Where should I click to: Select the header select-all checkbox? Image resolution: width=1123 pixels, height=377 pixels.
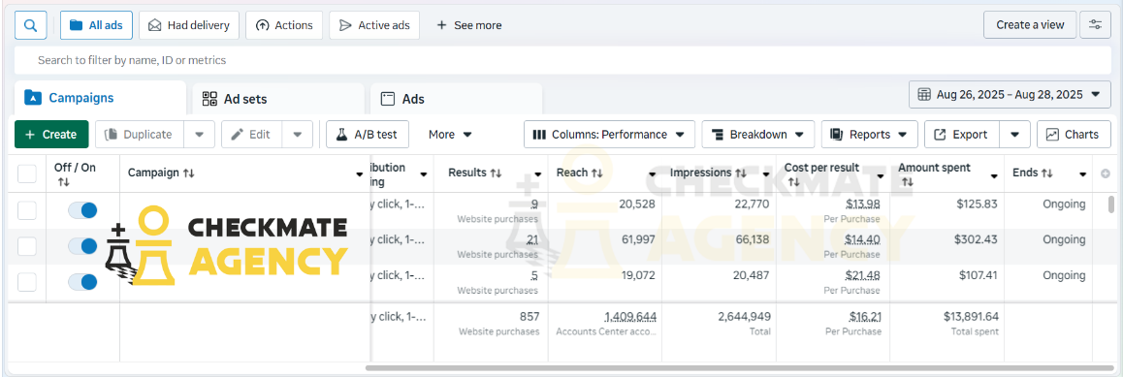pos(26,173)
